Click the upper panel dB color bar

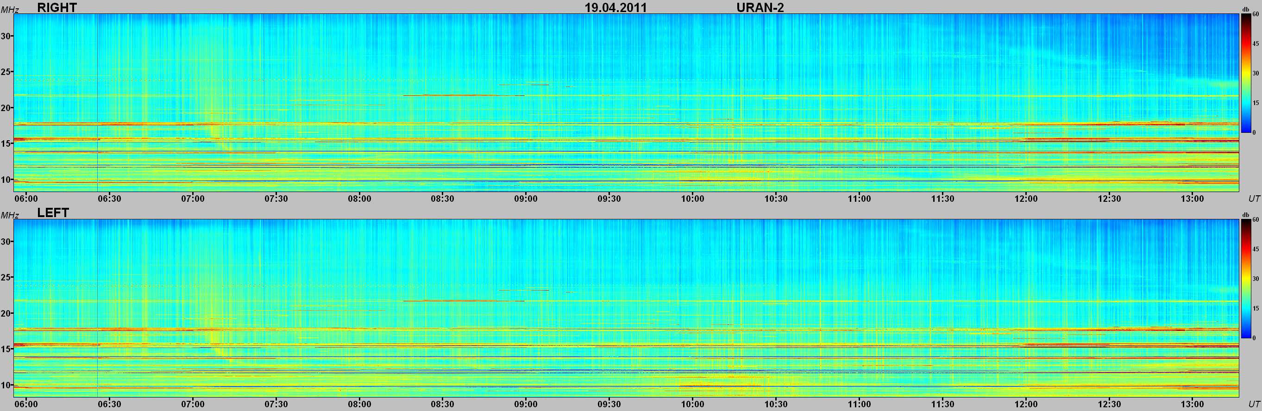pyautogui.click(x=1246, y=74)
